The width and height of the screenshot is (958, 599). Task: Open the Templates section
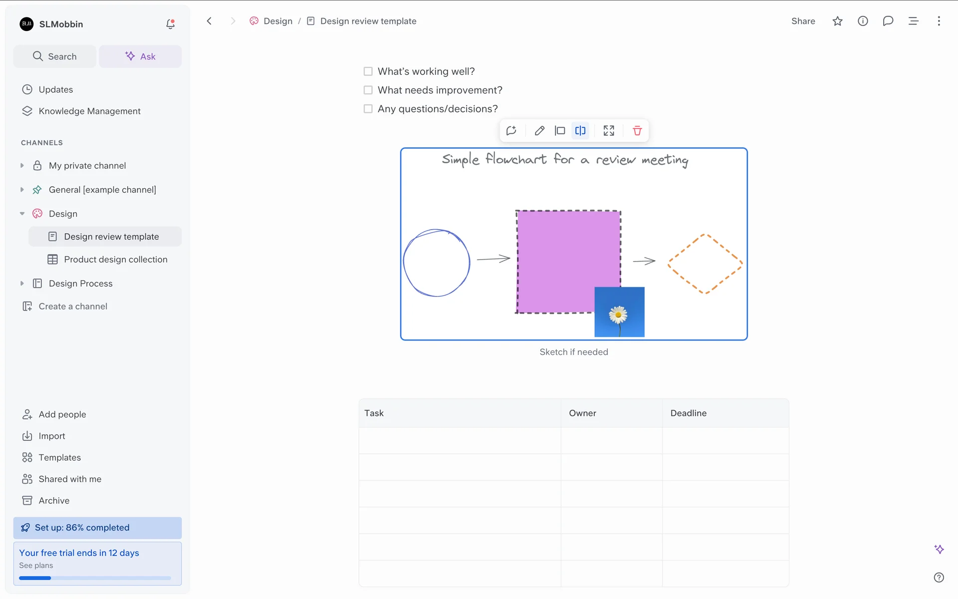coord(59,457)
